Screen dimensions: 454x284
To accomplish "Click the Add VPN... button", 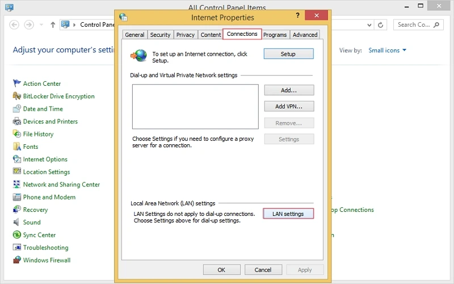I will pos(289,106).
